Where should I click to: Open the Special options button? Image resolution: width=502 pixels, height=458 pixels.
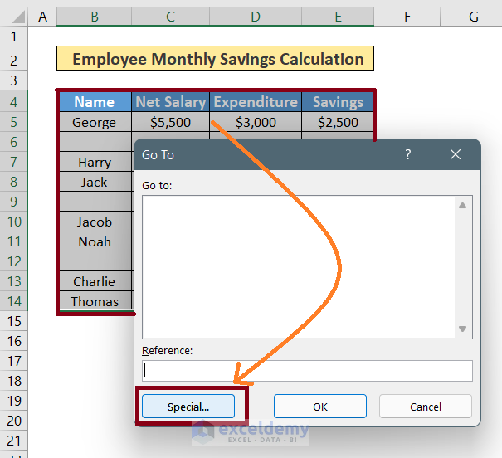pos(188,407)
